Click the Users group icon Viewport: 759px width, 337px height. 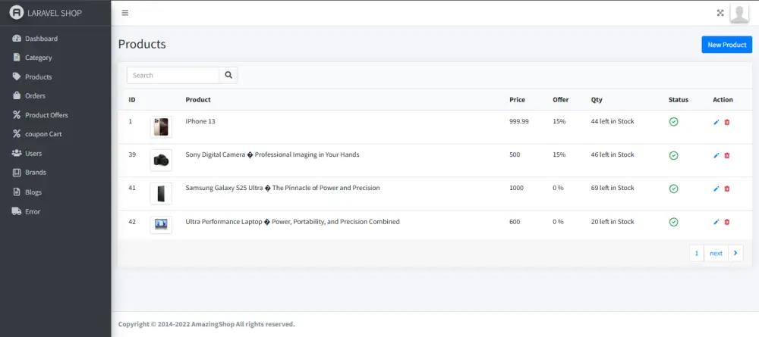(17, 153)
